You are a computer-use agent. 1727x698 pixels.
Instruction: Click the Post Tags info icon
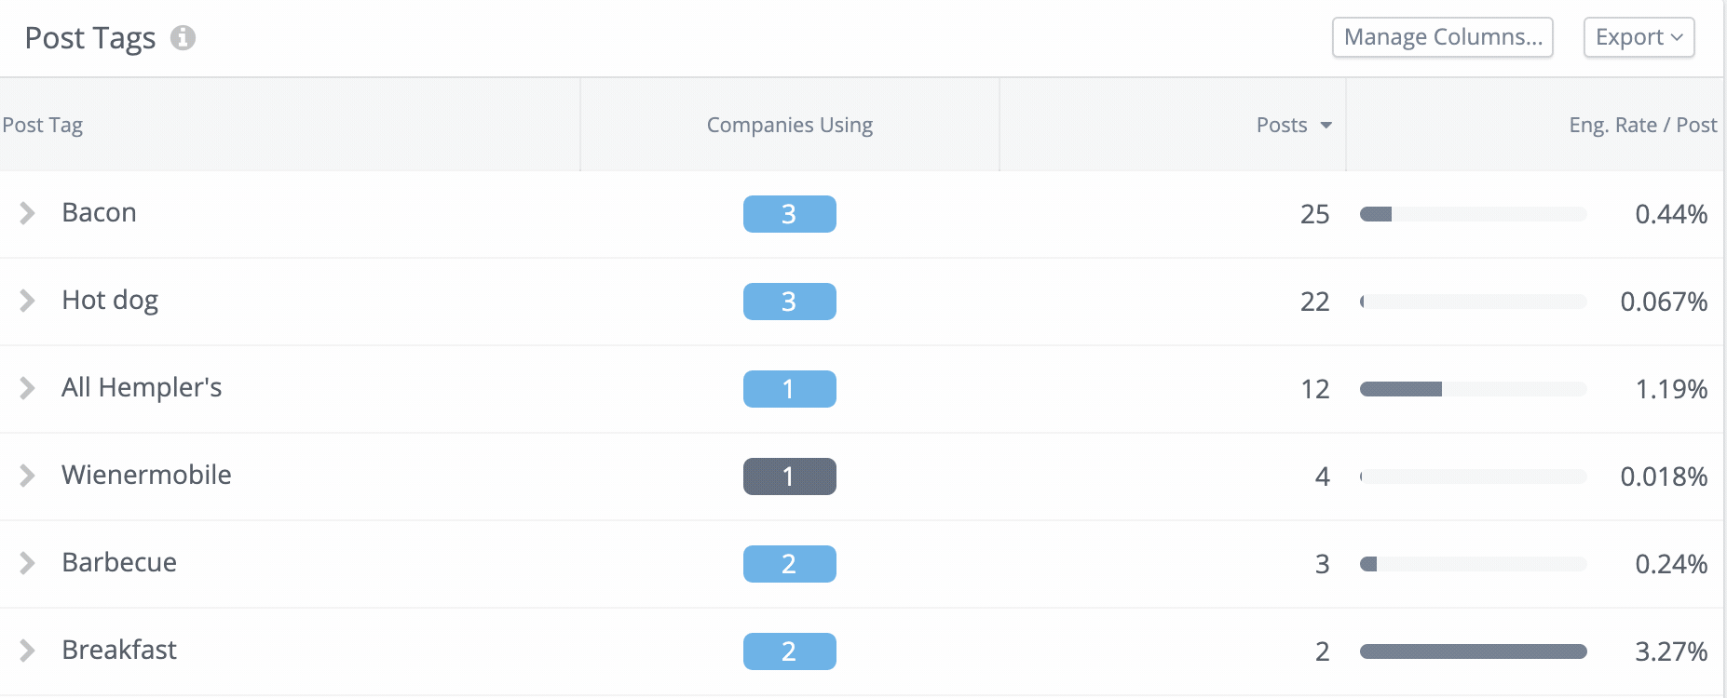point(183,37)
